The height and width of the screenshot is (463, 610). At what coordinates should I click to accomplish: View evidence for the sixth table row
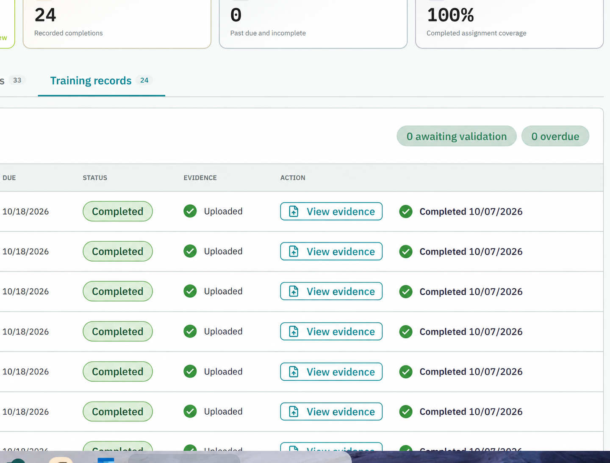coord(331,412)
